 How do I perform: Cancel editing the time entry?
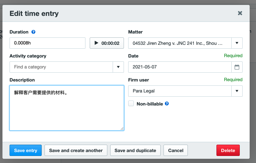(x=176, y=150)
